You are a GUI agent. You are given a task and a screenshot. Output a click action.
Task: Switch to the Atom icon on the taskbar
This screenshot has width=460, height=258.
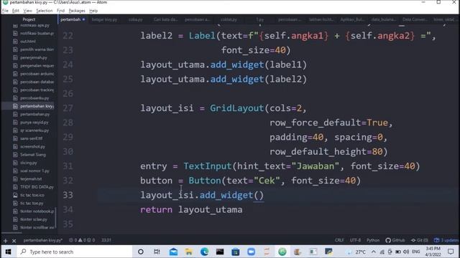click(x=282, y=252)
